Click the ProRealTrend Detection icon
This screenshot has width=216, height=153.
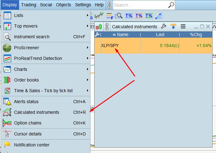7,59
